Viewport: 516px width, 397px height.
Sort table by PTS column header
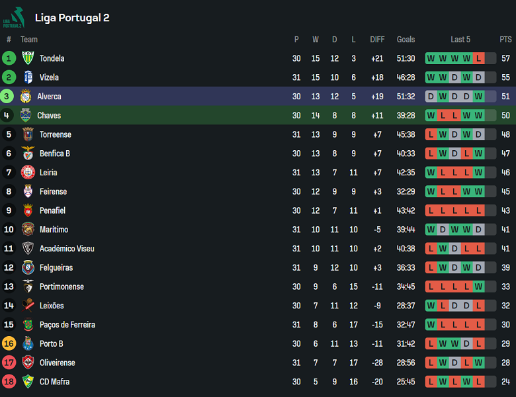point(505,40)
